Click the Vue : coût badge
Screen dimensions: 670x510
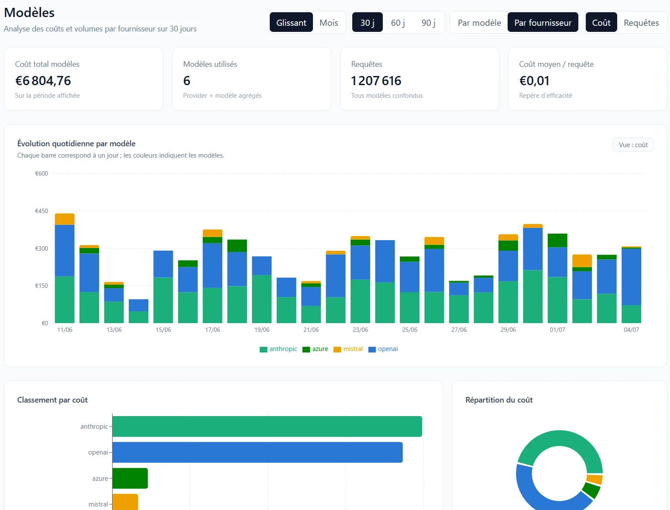click(x=633, y=145)
